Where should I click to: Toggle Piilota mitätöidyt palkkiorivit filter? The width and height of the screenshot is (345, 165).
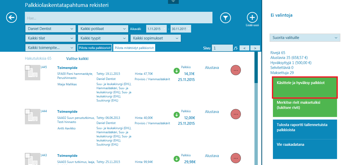[134, 48]
